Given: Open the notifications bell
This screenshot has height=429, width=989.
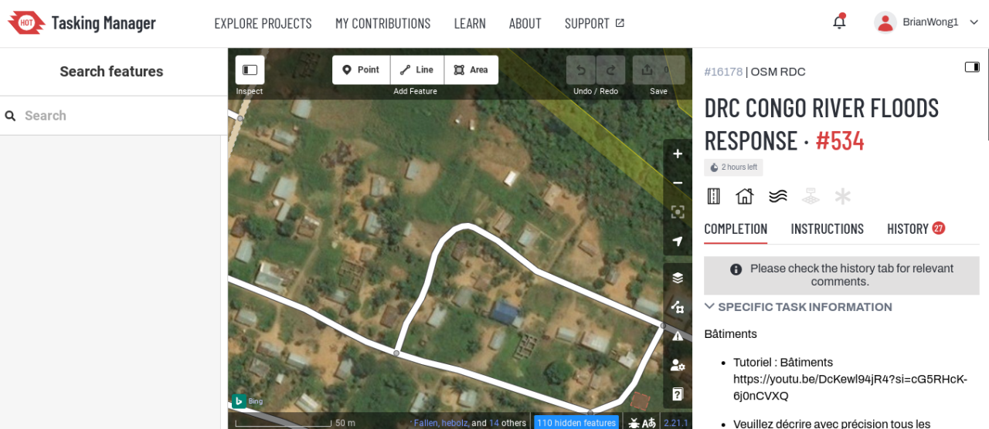Looking at the screenshot, I should (839, 22).
